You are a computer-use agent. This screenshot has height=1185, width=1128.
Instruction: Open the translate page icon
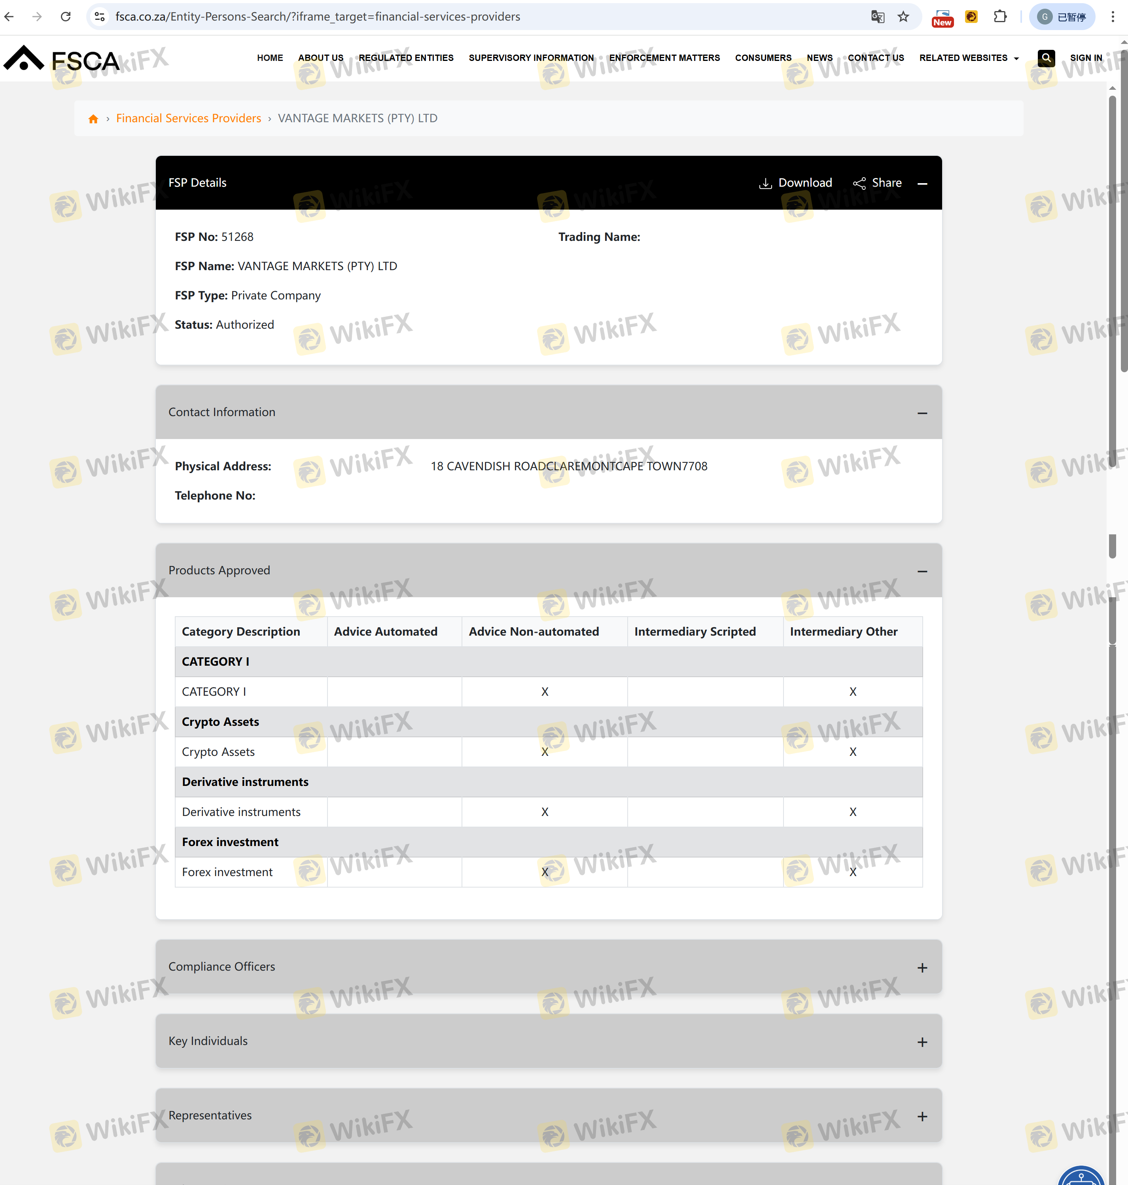[x=877, y=17]
